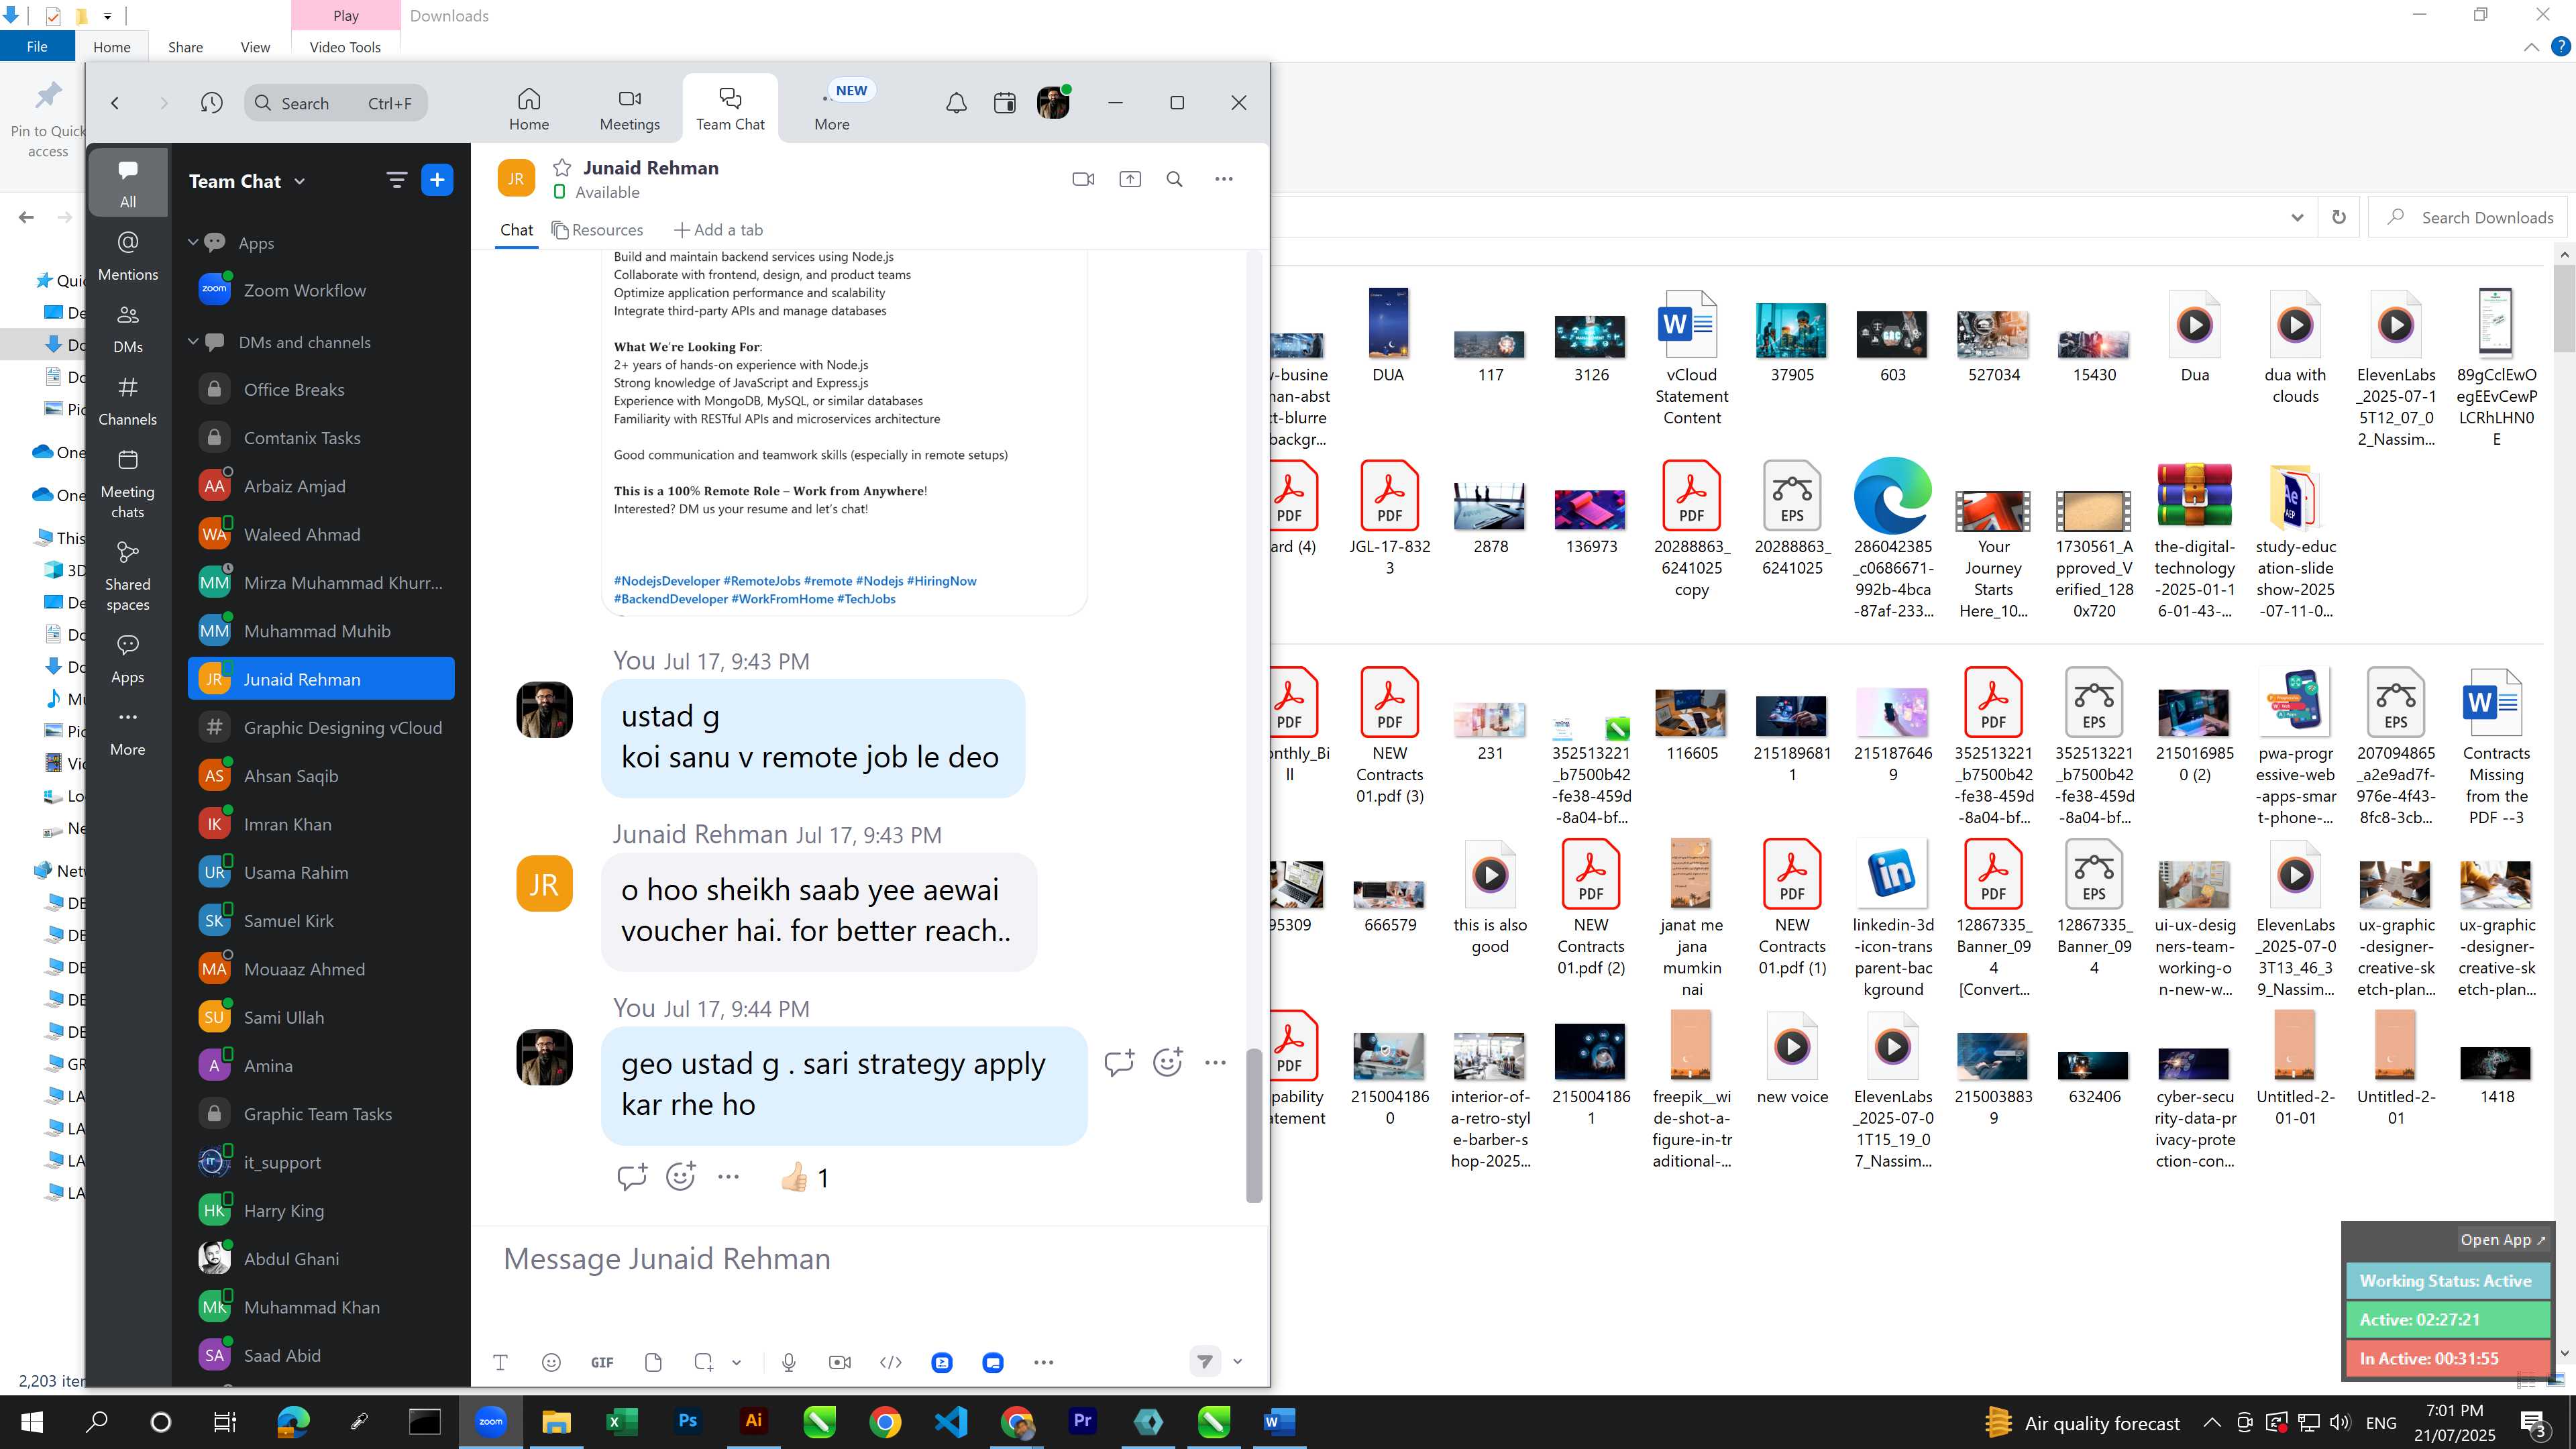This screenshot has height=1449, width=2576.
Task: Collapse the Apps section
Action: [x=194, y=242]
